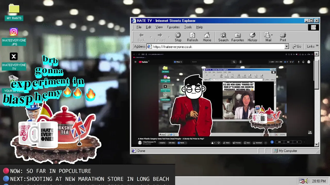Viewport: 330px width, 185px height.
Task: Click the Done status bar text
Action: (x=141, y=151)
